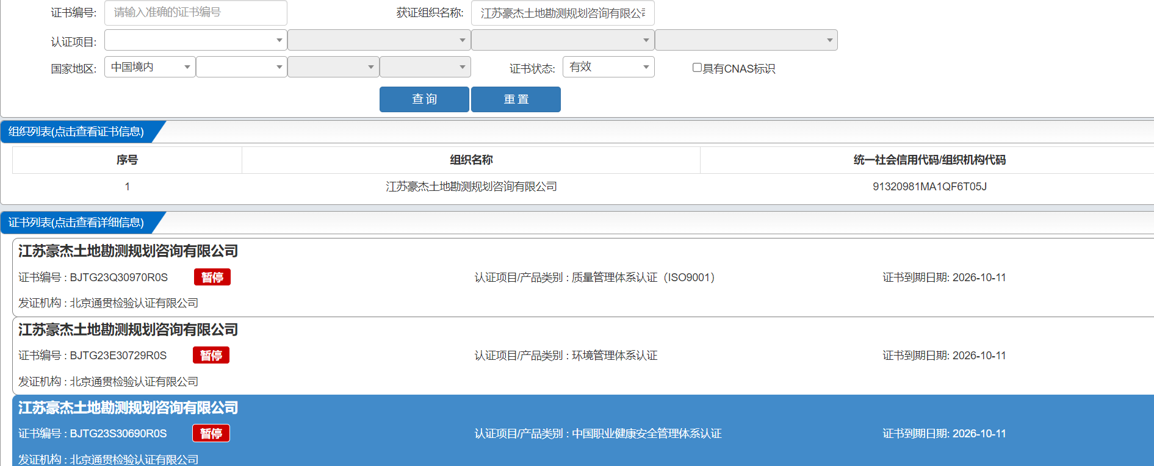The image size is (1154, 466).
Task: Click the 组织名称 column header
Action: [x=471, y=160]
